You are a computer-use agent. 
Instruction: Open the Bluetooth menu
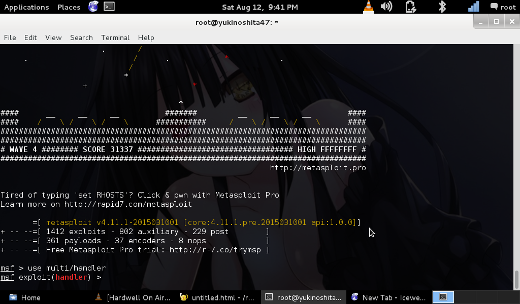pos(442,7)
